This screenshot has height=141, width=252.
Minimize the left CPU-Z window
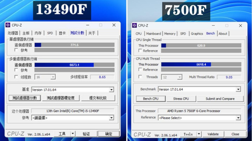88,25
